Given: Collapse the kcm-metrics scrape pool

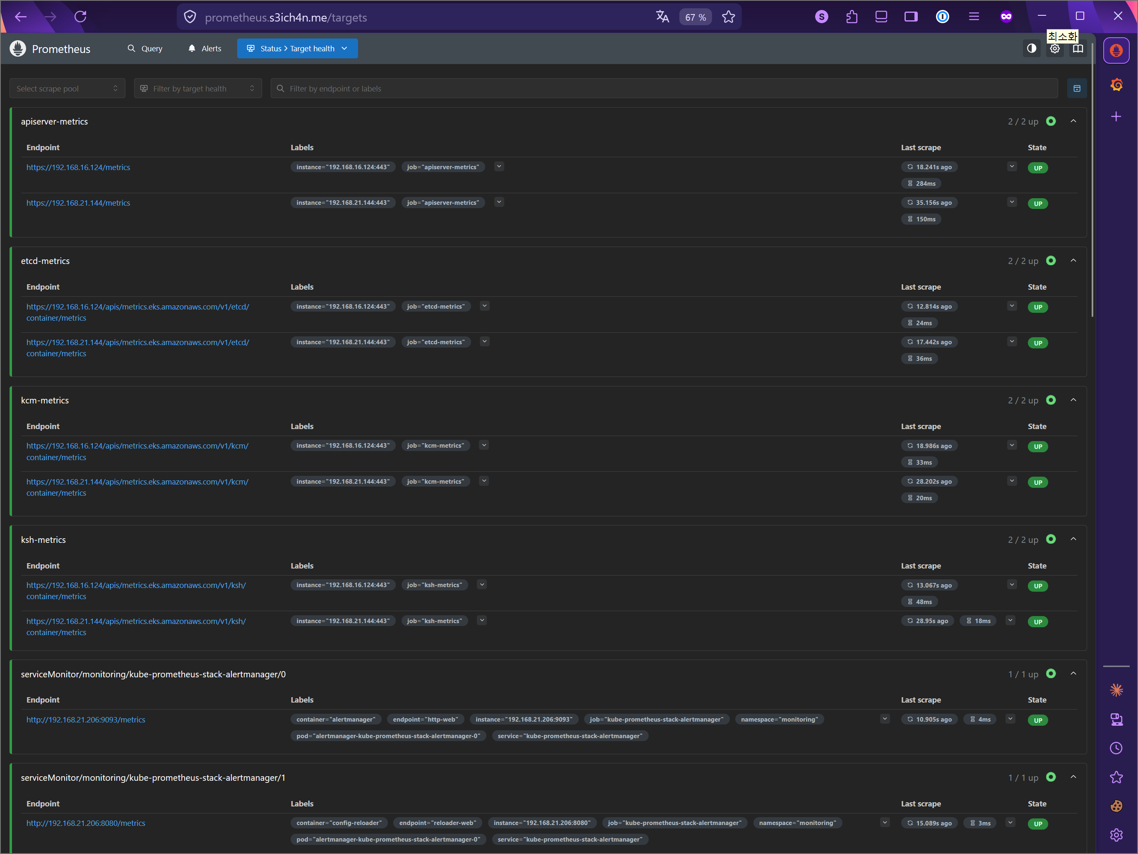Looking at the screenshot, I should click(1073, 400).
